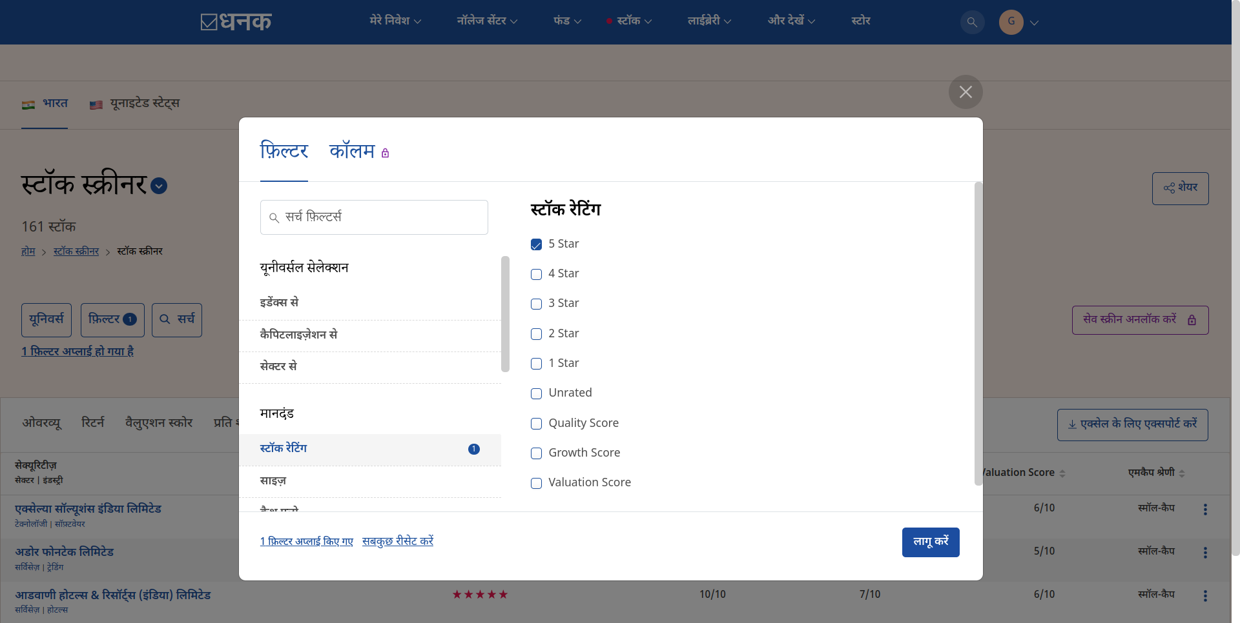
Task: Close the filter dialog with X icon
Action: click(x=966, y=92)
